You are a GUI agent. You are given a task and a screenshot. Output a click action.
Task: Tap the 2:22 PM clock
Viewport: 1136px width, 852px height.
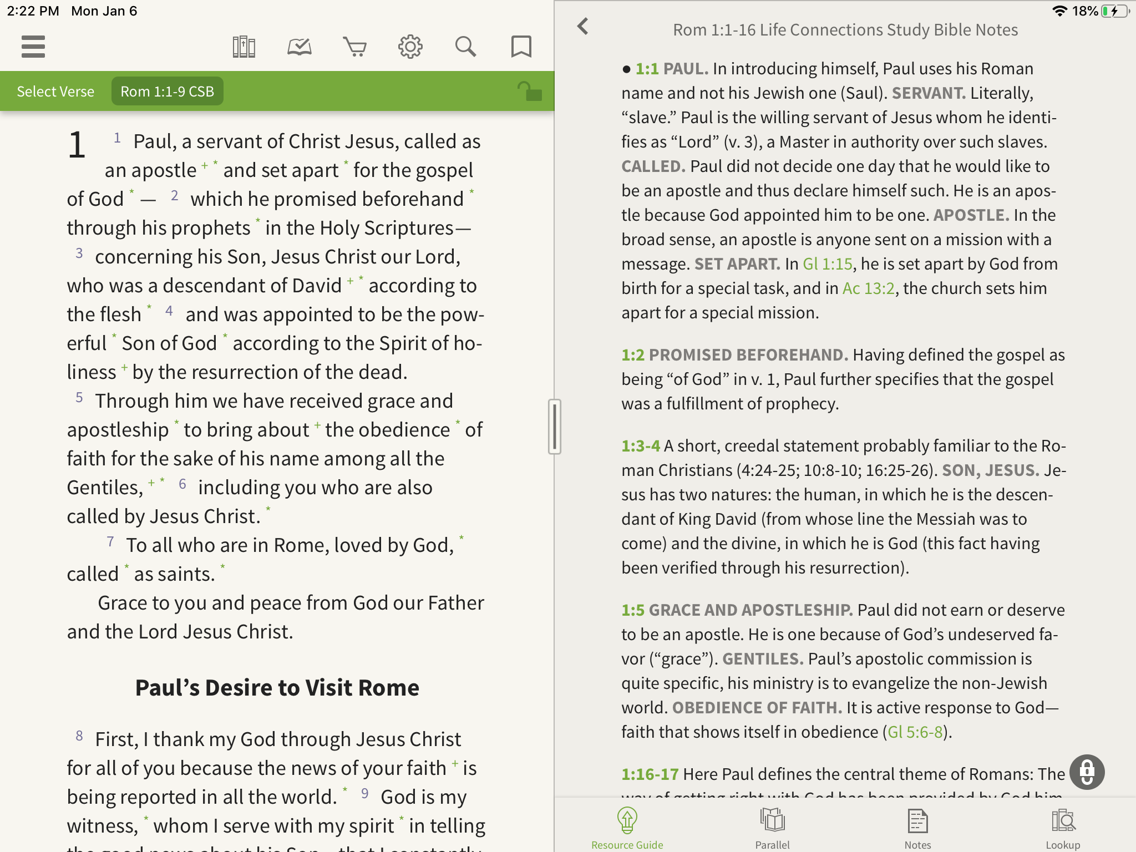click(x=33, y=11)
